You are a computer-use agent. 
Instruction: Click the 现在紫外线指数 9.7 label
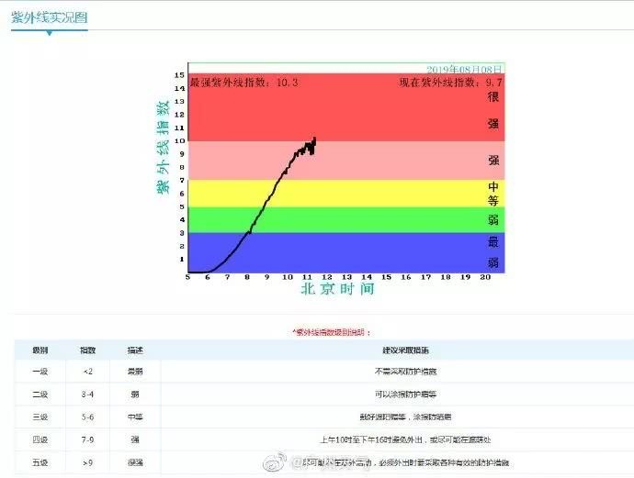450,83
